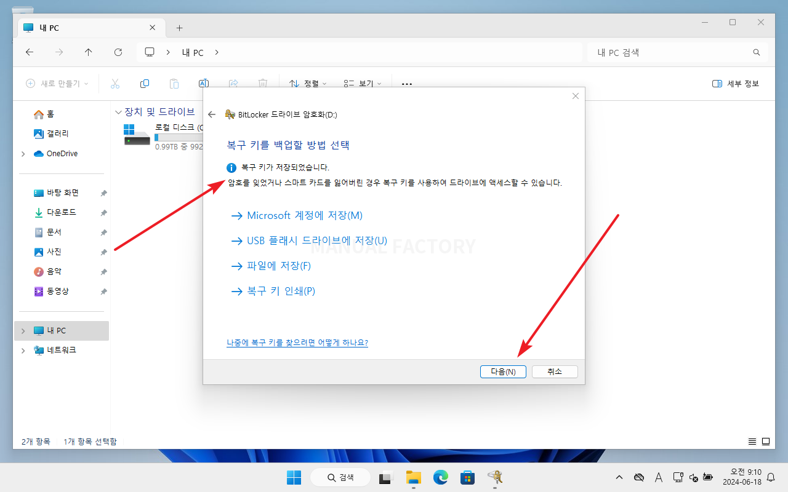Open the 정렬 sort dropdown
788x492 pixels.
pos(308,84)
